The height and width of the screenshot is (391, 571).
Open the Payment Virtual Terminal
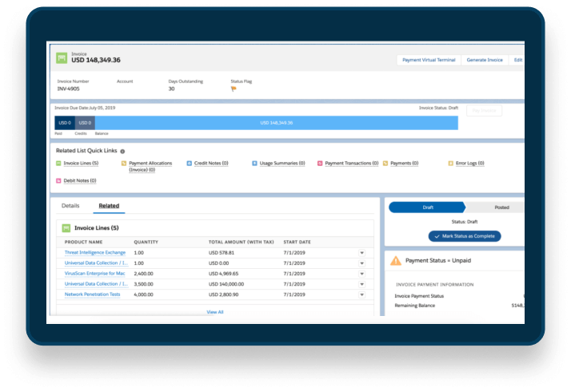[x=427, y=60]
